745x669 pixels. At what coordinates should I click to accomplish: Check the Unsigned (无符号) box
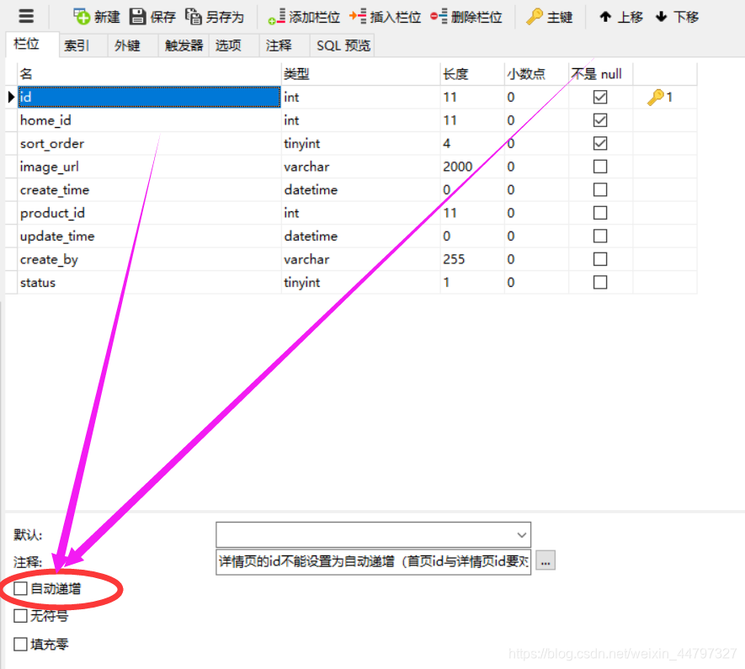click(x=20, y=616)
